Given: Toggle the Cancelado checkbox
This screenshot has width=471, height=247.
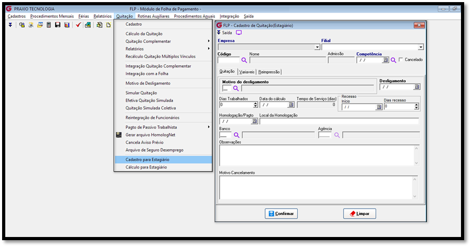Looking at the screenshot, I should [x=401, y=60].
